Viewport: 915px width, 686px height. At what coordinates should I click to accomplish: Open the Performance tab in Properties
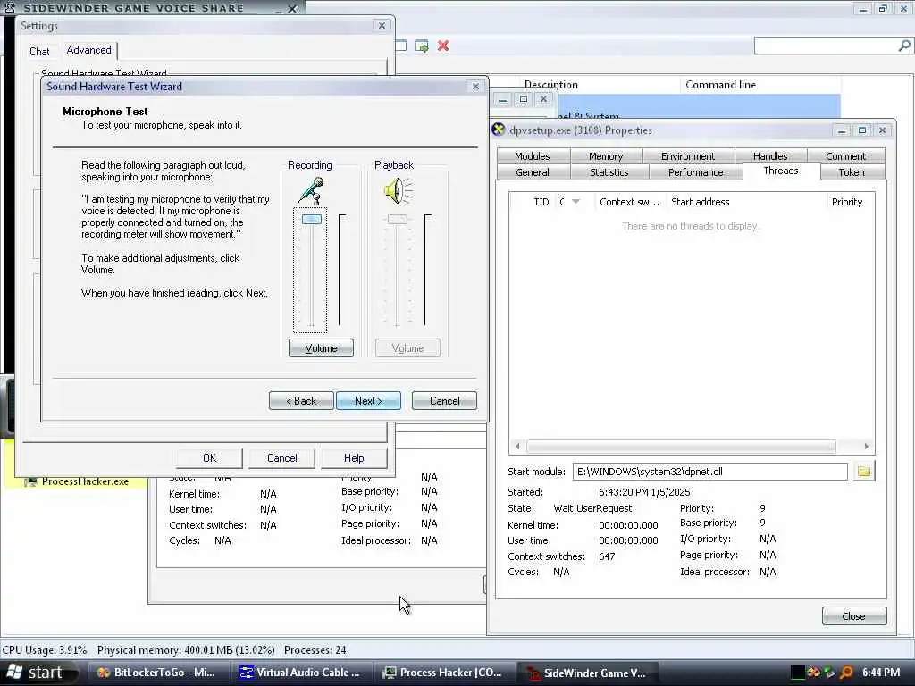point(695,172)
